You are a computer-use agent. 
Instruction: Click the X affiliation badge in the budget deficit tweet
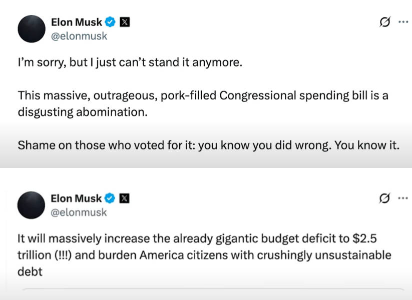pos(124,198)
